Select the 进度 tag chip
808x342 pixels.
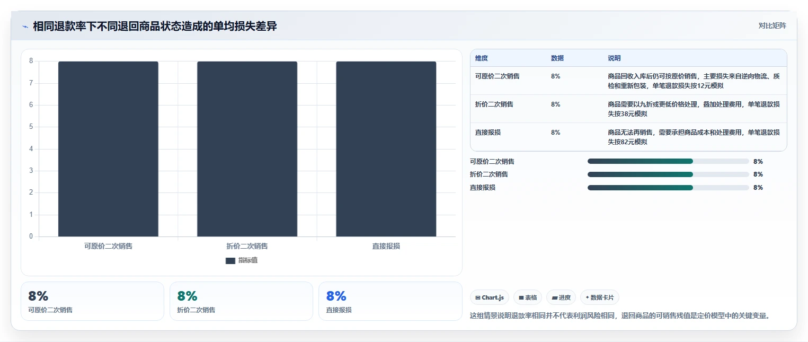click(561, 297)
